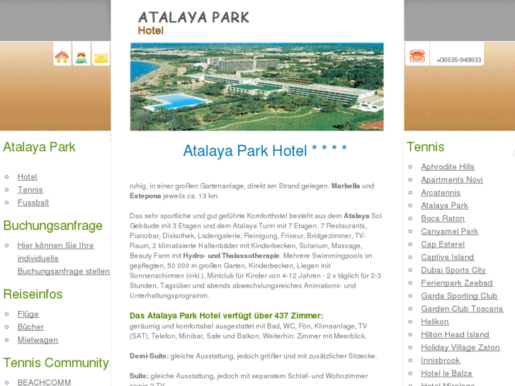Open the Aphrodite Hills link
This screenshot has height=386, width=515.
point(448,167)
